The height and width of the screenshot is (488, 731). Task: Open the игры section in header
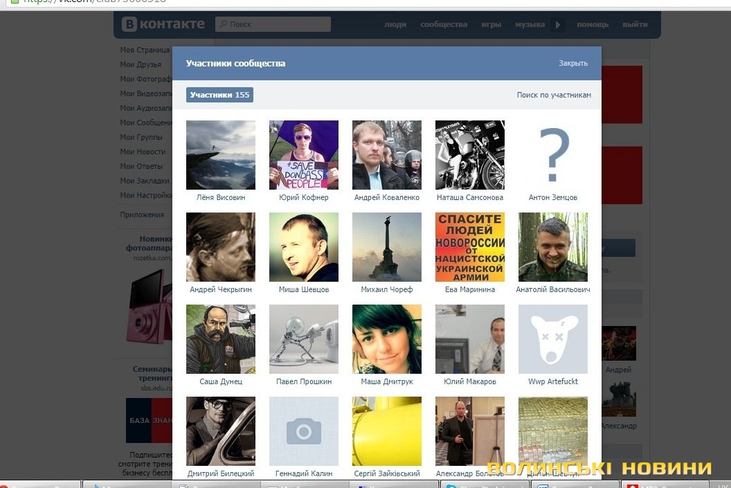click(491, 24)
